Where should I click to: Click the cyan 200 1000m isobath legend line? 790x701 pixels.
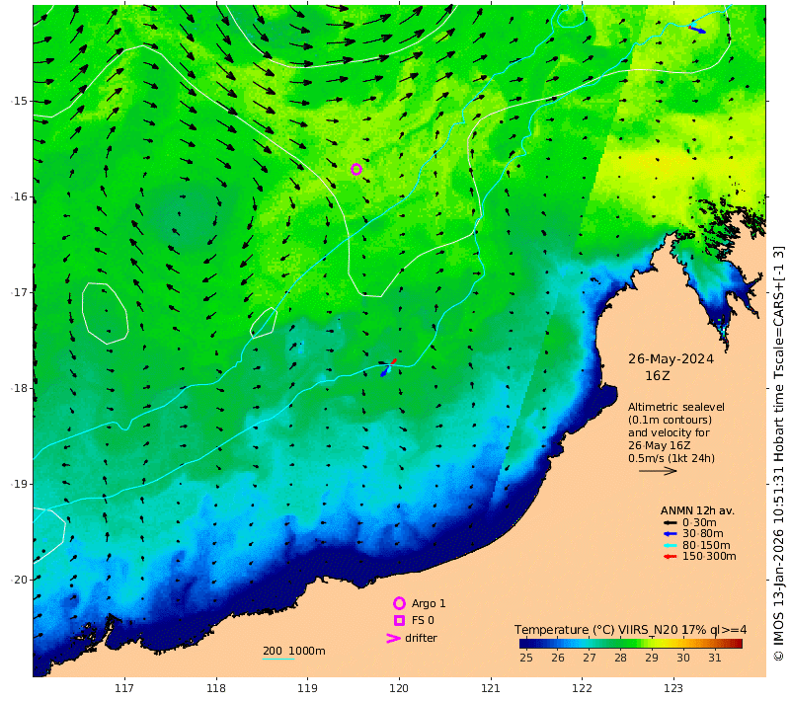coord(278,659)
